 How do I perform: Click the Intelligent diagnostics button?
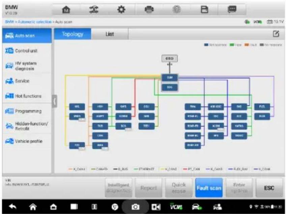coord(119,188)
